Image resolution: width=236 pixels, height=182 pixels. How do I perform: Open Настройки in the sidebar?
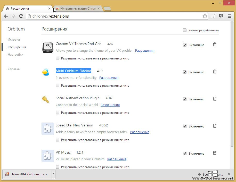(x=15, y=55)
